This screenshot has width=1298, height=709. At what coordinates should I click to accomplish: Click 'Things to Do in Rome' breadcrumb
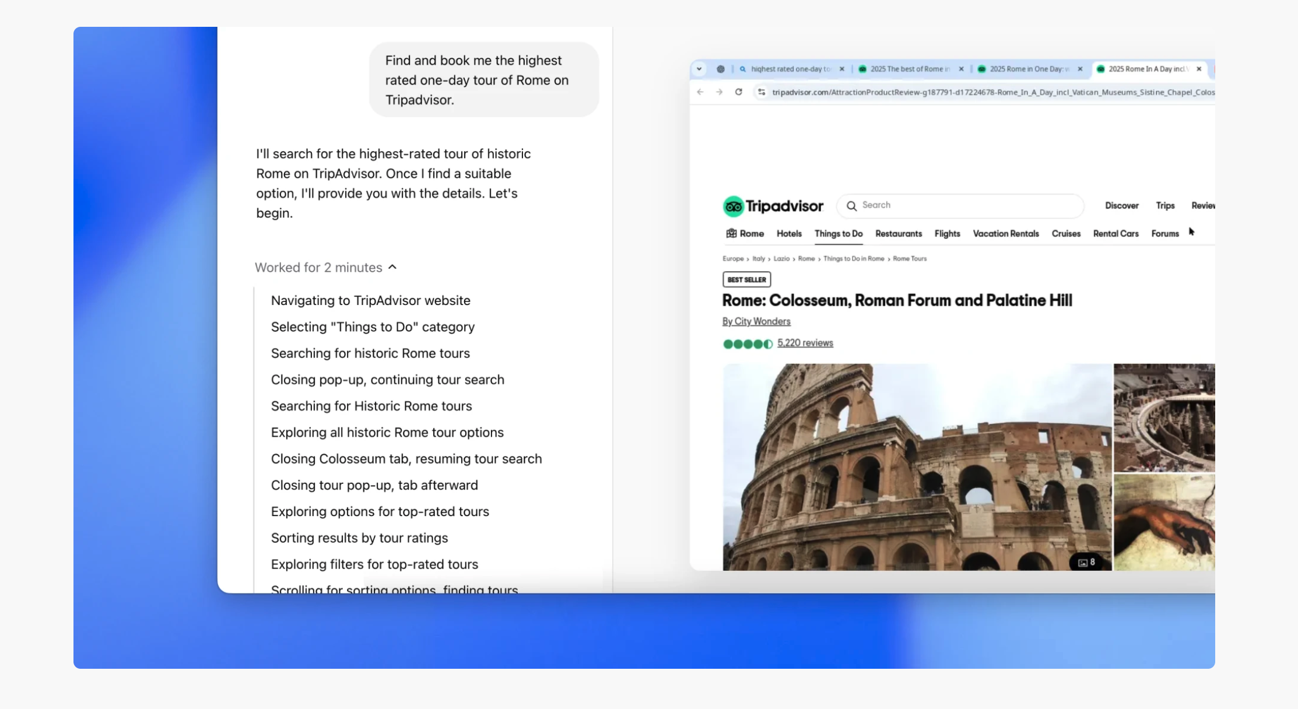click(x=854, y=258)
